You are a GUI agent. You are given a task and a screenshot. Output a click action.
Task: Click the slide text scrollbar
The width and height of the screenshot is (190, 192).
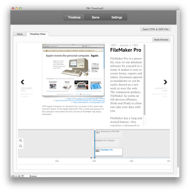click(x=144, y=80)
